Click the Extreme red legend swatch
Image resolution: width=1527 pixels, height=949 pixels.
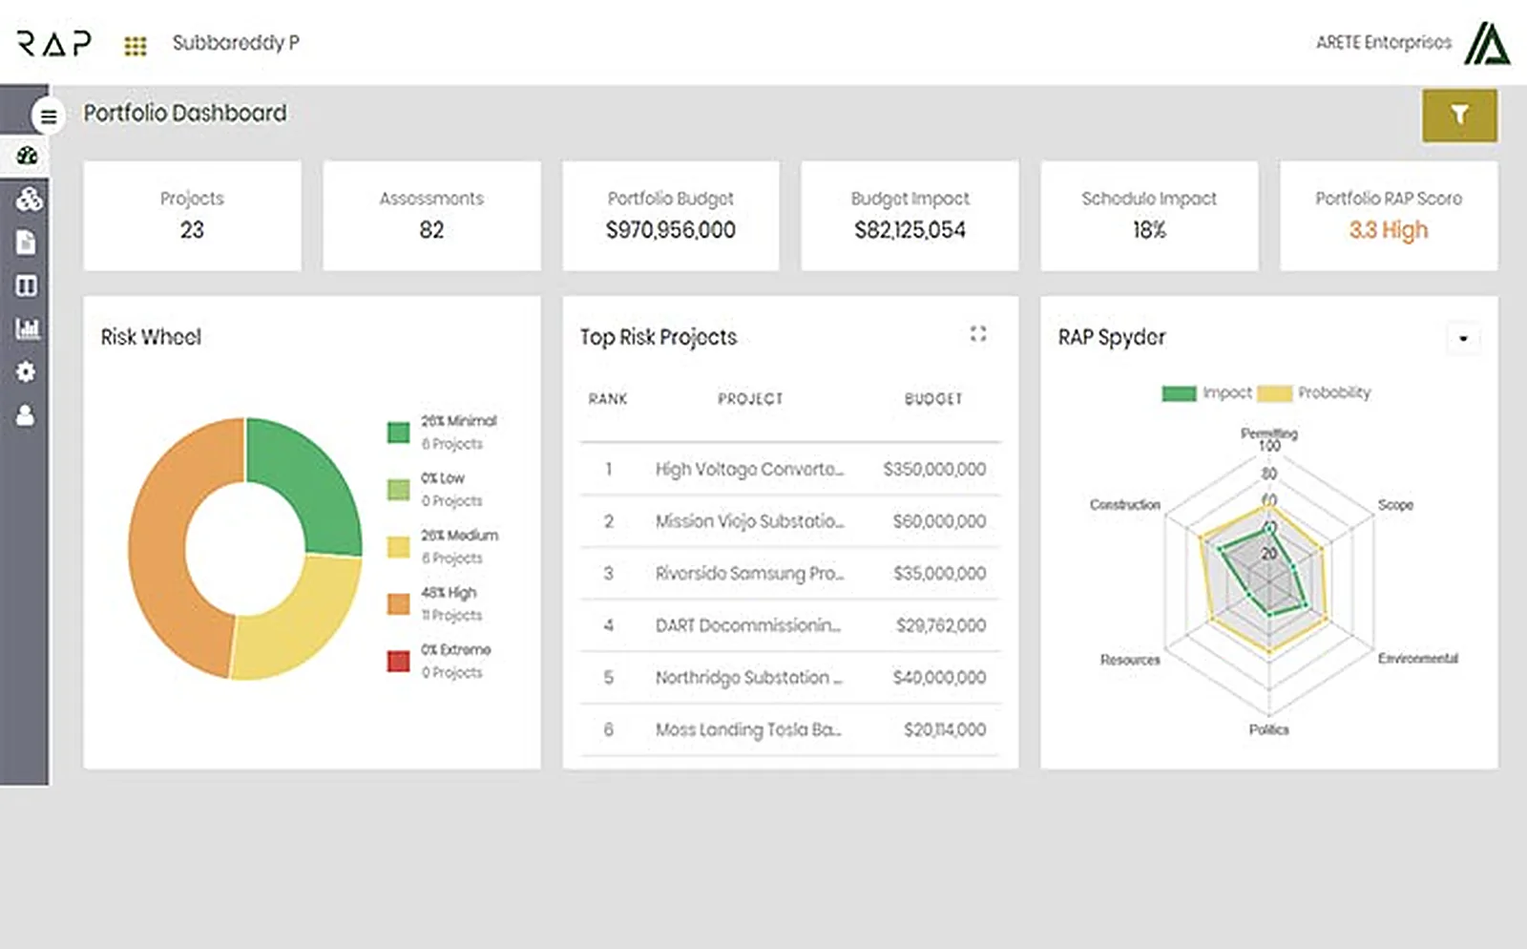point(399,661)
